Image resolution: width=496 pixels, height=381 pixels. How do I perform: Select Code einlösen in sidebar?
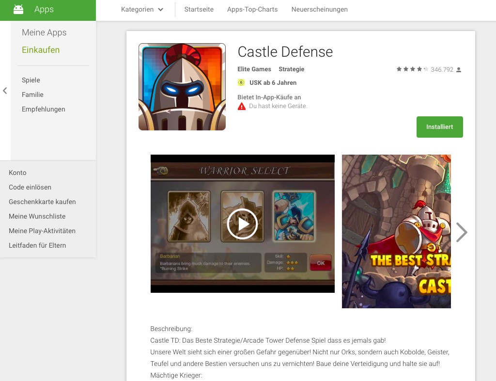(x=30, y=187)
